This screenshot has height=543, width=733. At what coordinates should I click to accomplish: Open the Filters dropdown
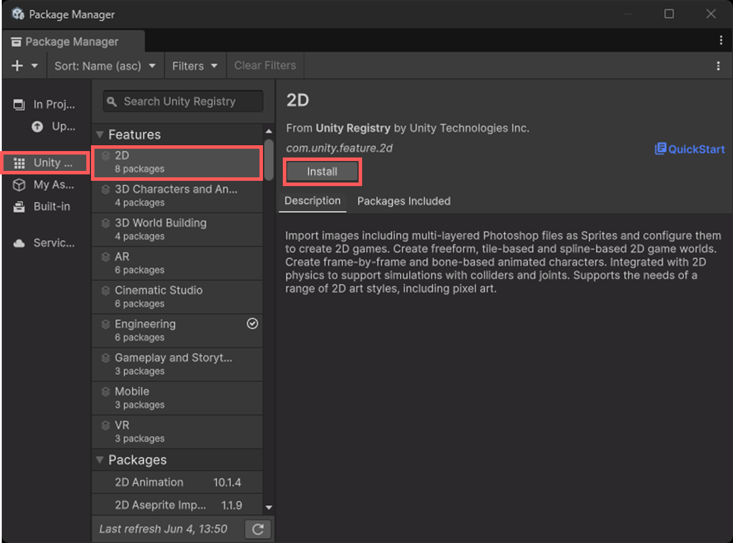pos(194,66)
